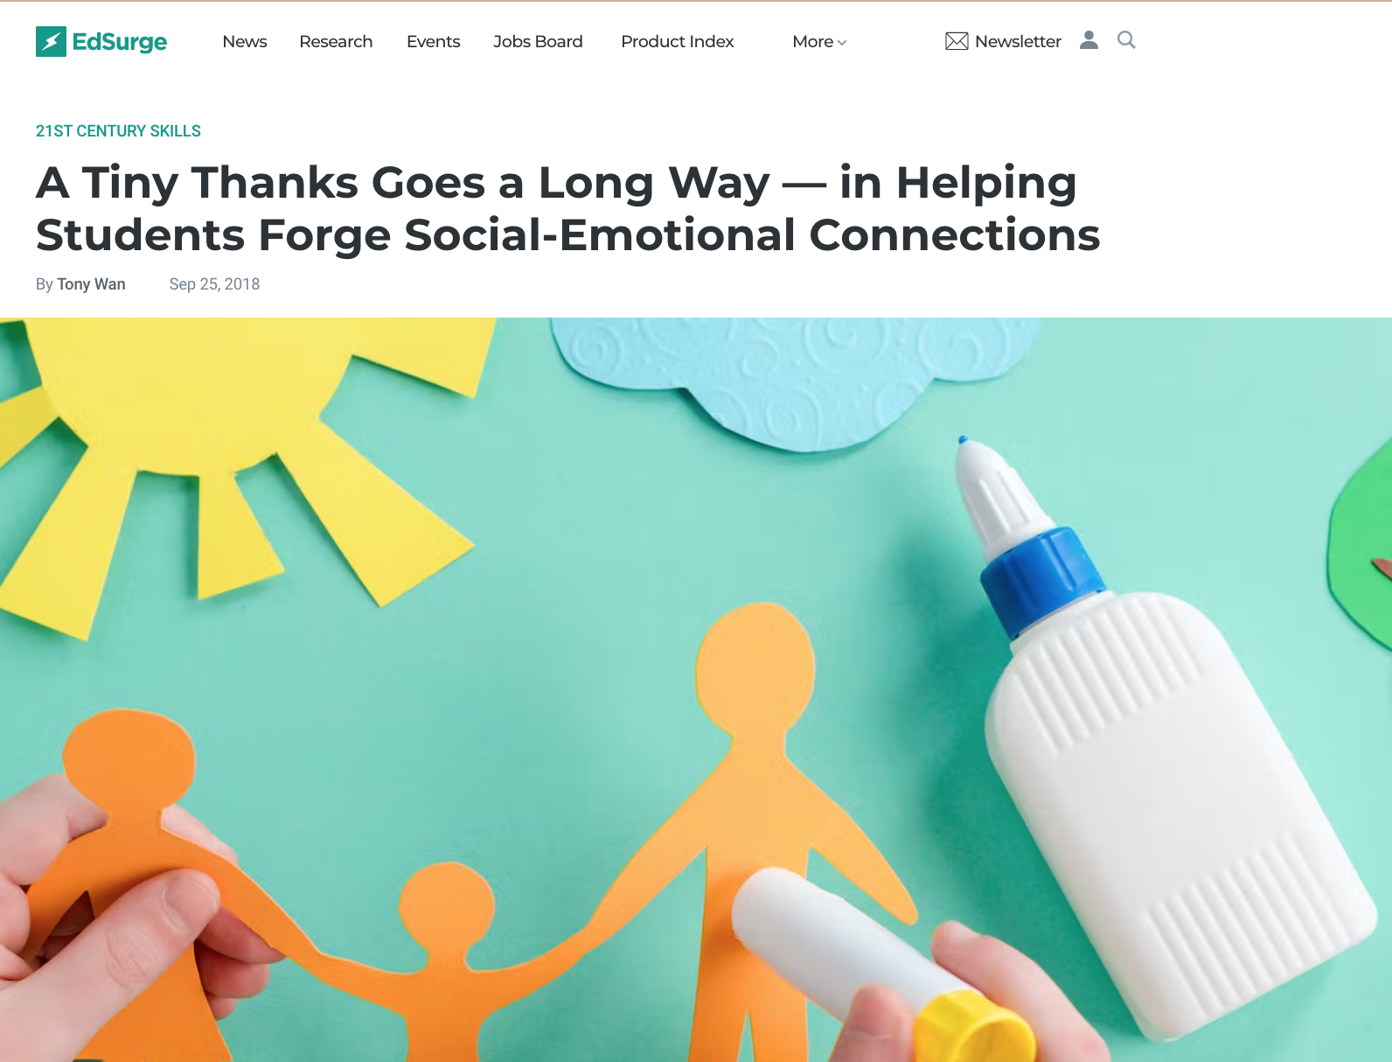Open the 21st Century Skills category link
The height and width of the screenshot is (1062, 1392).
tap(118, 131)
